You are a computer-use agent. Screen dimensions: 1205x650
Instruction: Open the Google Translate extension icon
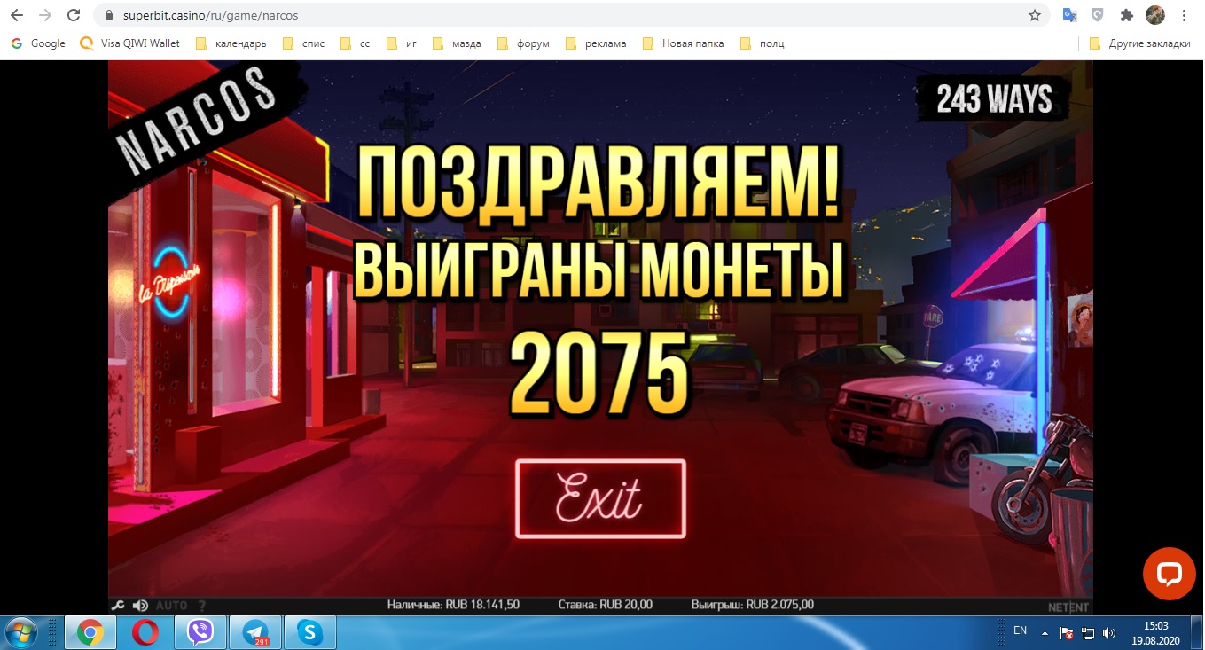click(x=1070, y=15)
